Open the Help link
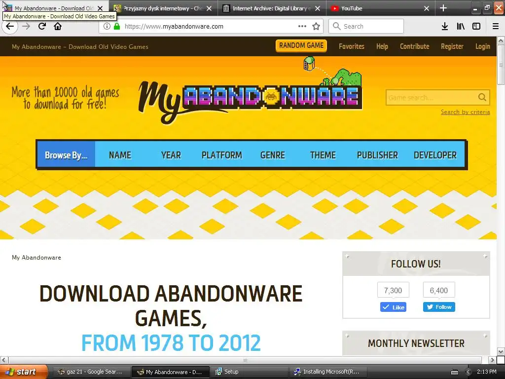The width and height of the screenshot is (505, 379). tap(382, 46)
